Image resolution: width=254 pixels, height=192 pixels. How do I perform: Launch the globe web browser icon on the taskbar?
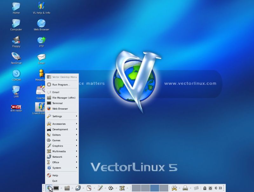79,188
